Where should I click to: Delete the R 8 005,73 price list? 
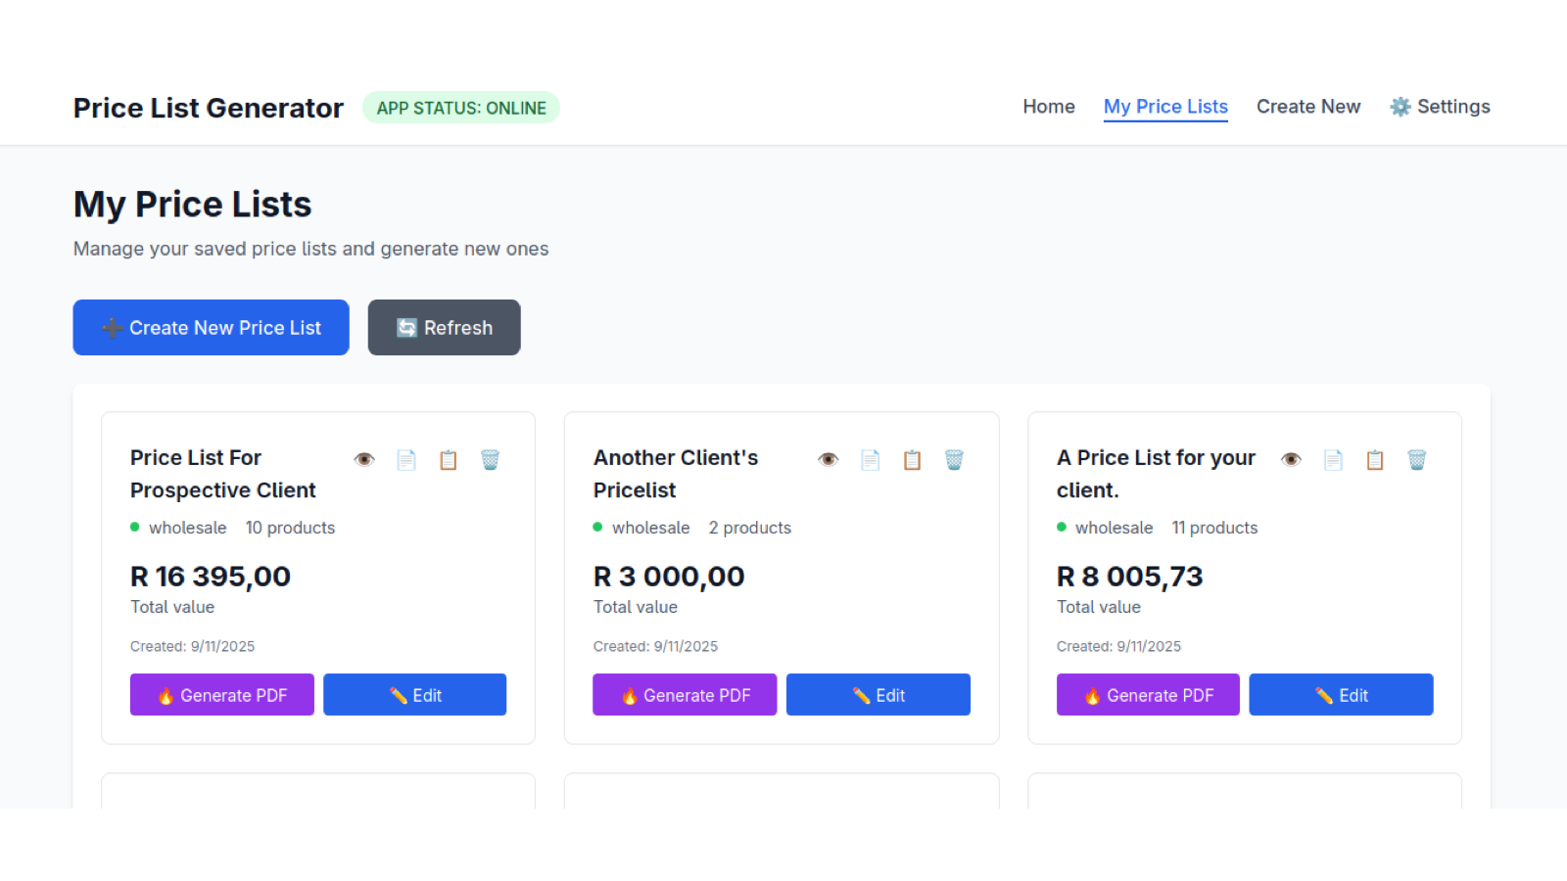pos(1417,460)
